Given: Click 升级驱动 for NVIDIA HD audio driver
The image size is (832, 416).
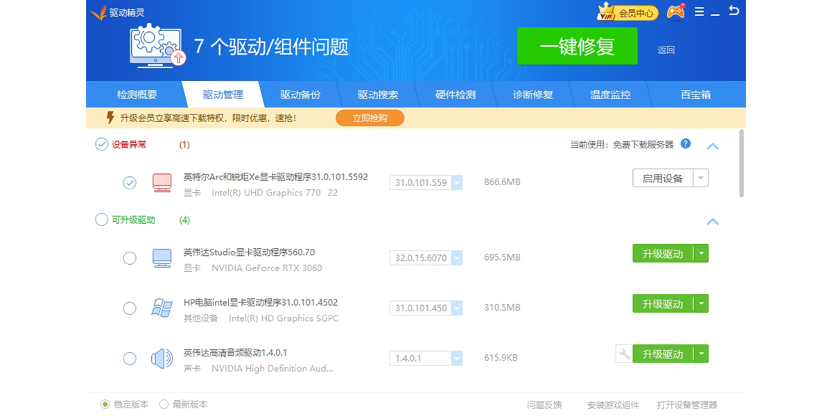Looking at the screenshot, I should click(x=663, y=354).
